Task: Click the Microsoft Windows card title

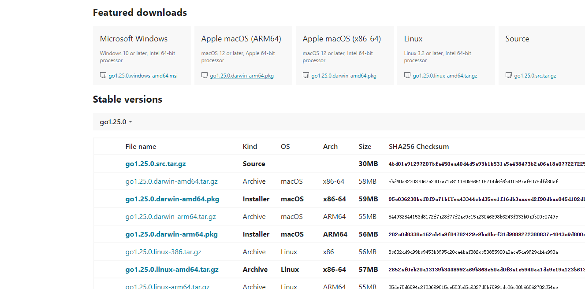Action: (134, 39)
